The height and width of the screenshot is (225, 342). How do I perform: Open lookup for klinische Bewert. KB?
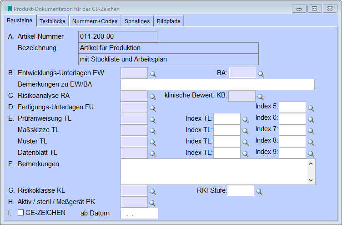(261, 97)
